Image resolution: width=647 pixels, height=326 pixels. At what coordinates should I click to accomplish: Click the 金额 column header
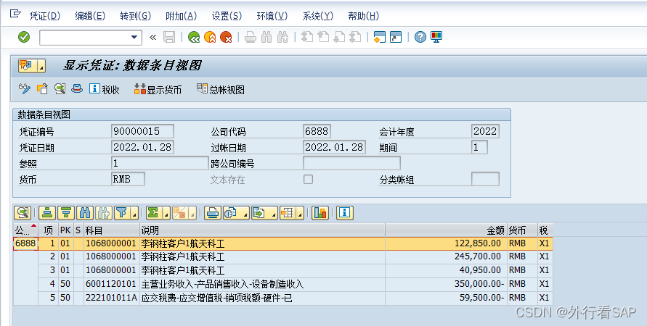(x=446, y=230)
